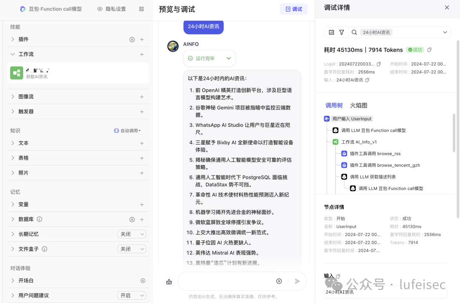Image resolution: width=460 pixels, height=303 pixels.
Task: Expand the 表格 section
Action: tap(13, 158)
